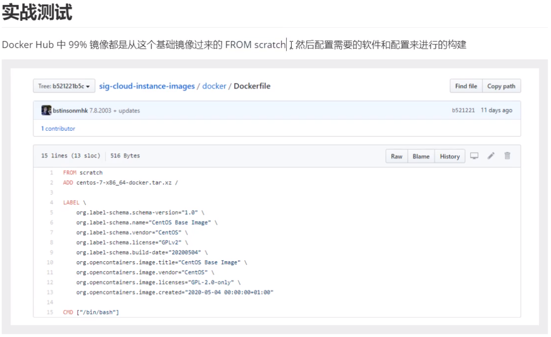The width and height of the screenshot is (551, 337).
Task: Click the Copy path button
Action: click(501, 86)
